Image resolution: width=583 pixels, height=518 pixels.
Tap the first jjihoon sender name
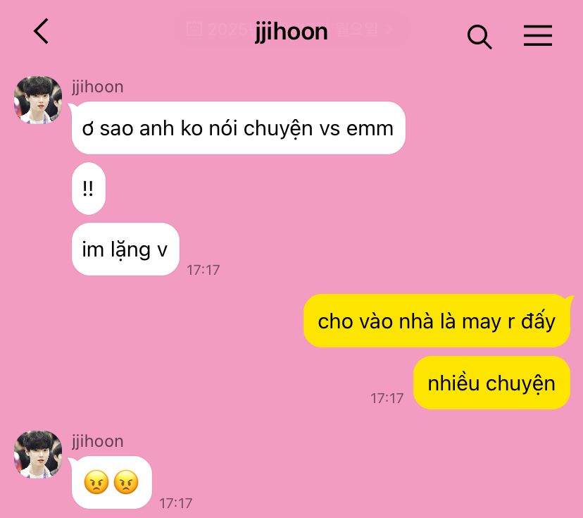98,87
